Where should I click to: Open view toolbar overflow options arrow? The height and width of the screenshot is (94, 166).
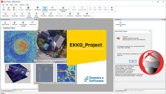click(92, 17)
